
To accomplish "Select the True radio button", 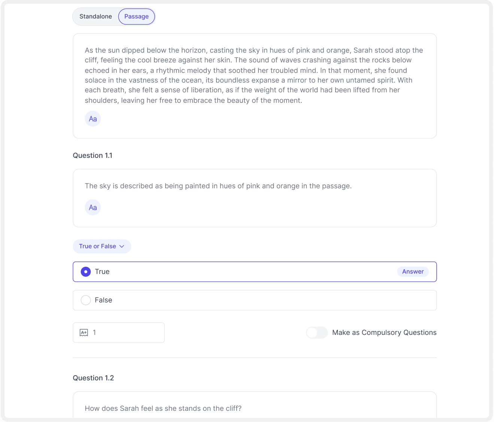I will click(x=86, y=272).
